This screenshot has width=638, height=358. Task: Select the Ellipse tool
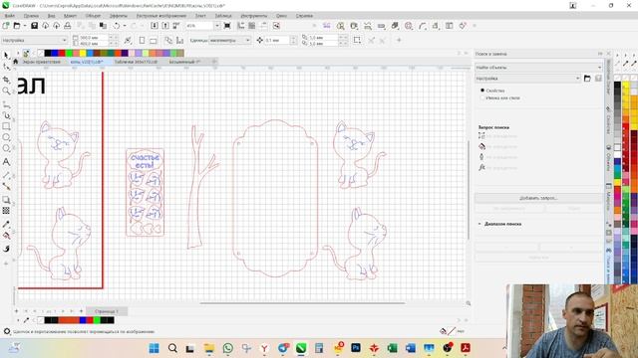tap(6, 137)
